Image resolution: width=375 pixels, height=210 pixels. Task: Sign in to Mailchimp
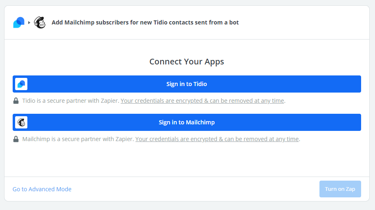(x=187, y=122)
